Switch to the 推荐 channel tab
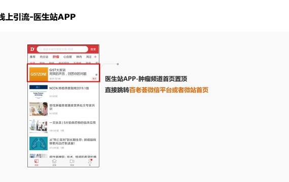The image size is (289, 182). (32, 57)
